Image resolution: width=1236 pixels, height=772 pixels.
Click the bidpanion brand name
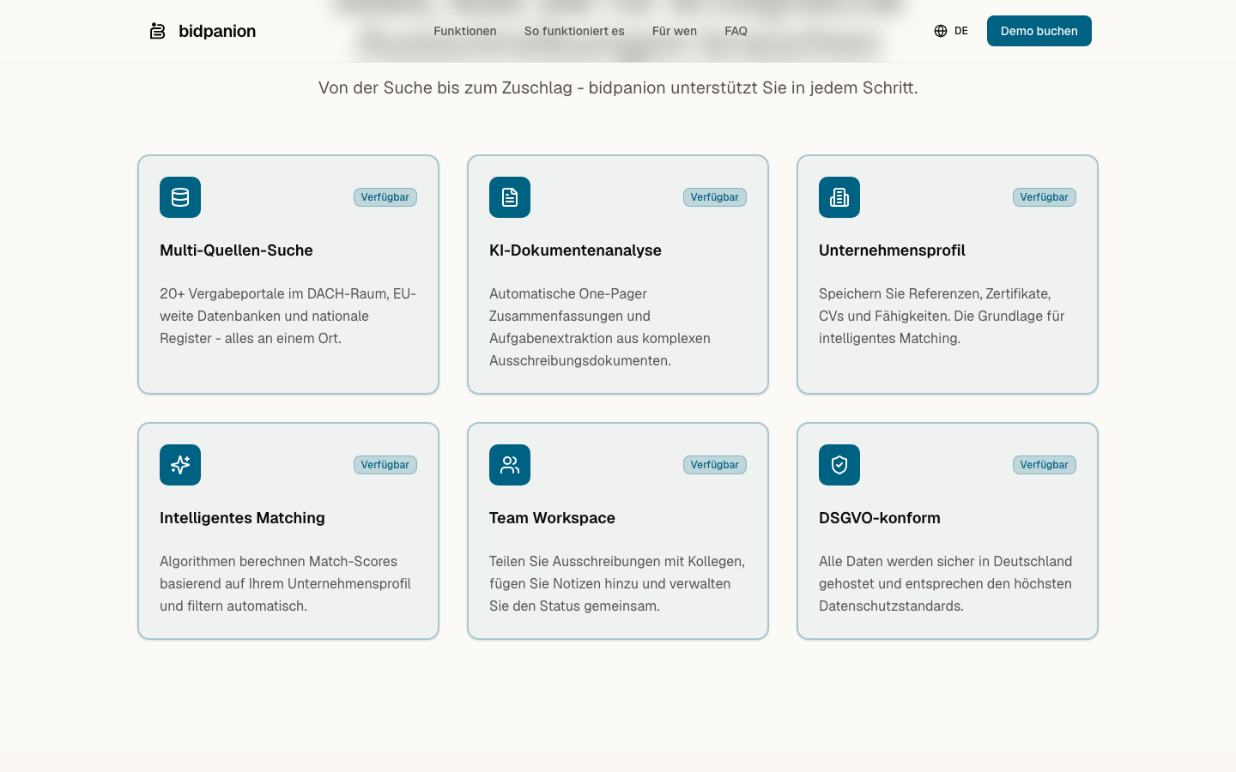217,31
